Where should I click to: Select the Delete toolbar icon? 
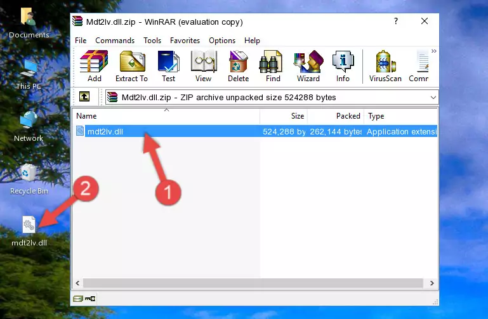tap(239, 67)
